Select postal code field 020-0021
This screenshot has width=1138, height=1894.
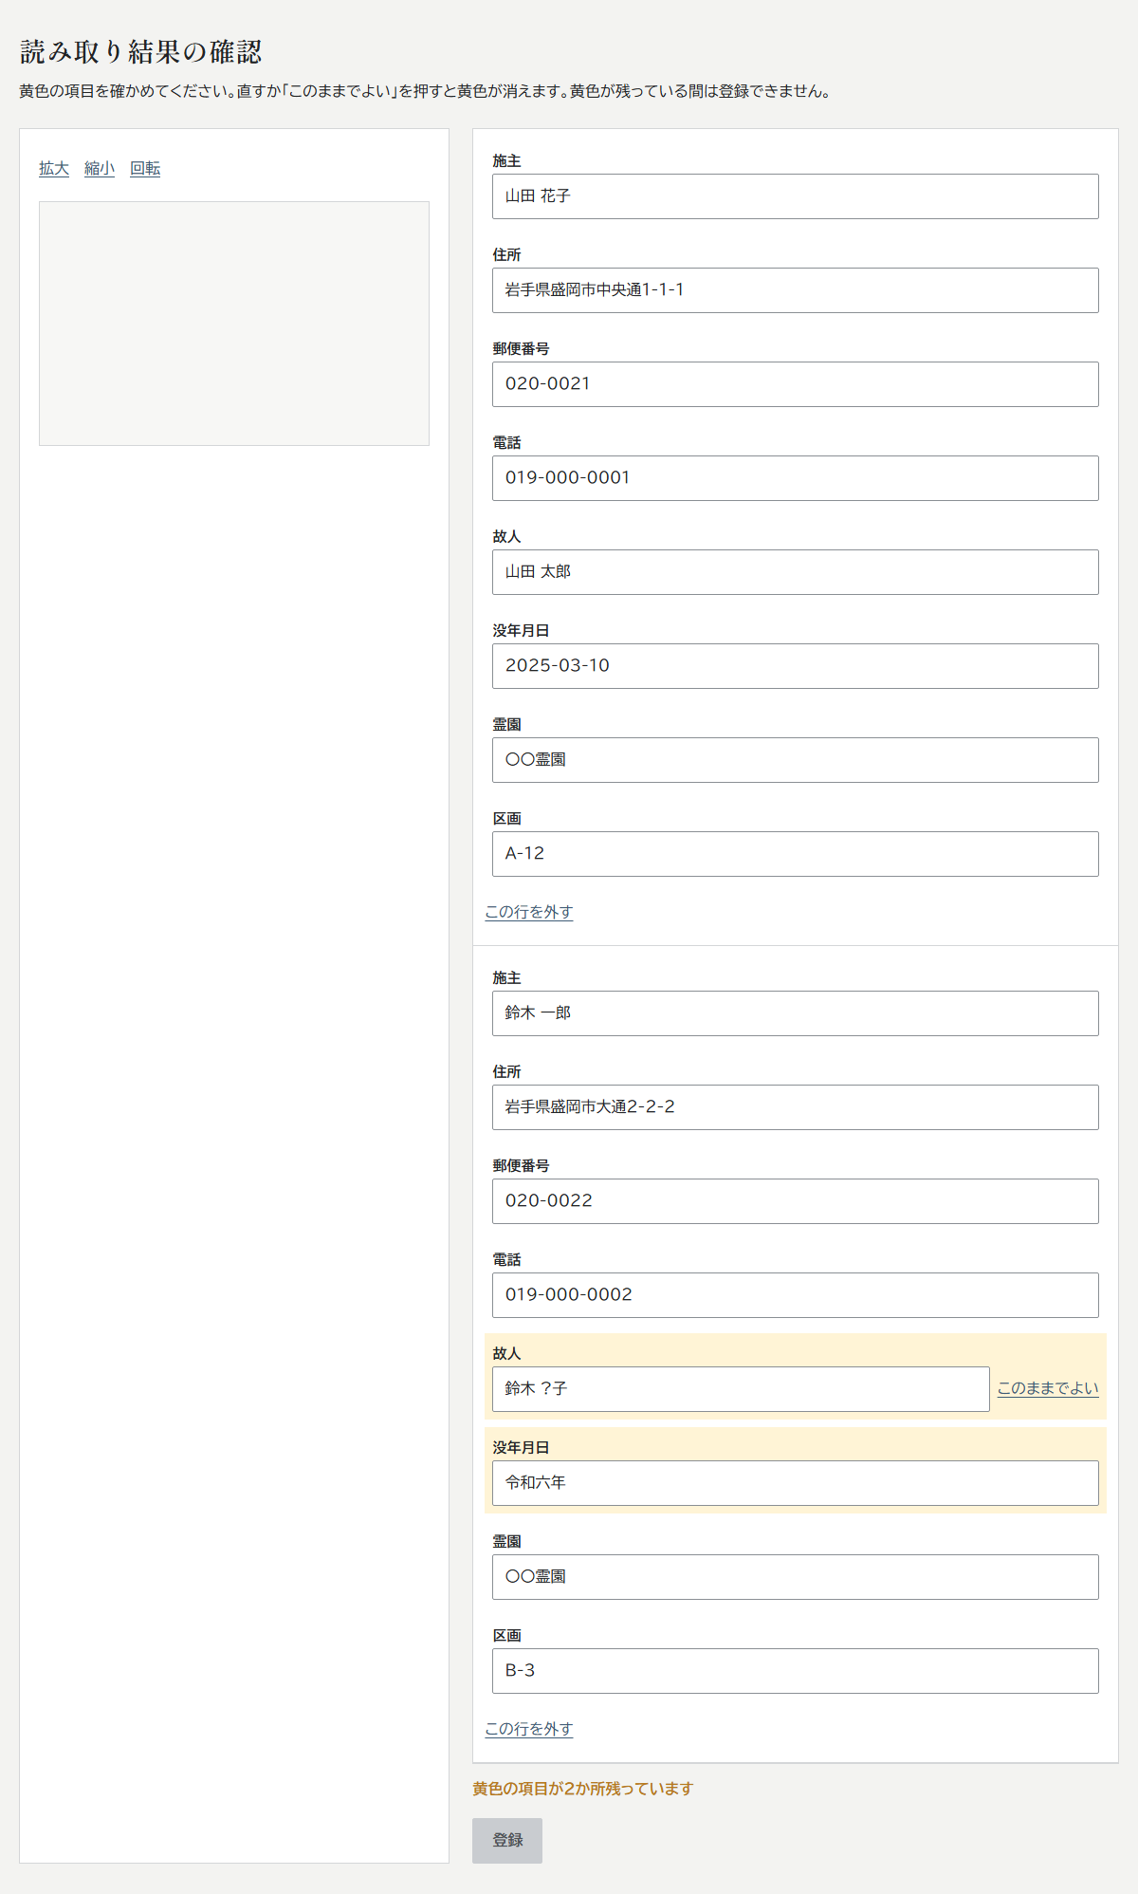click(795, 384)
